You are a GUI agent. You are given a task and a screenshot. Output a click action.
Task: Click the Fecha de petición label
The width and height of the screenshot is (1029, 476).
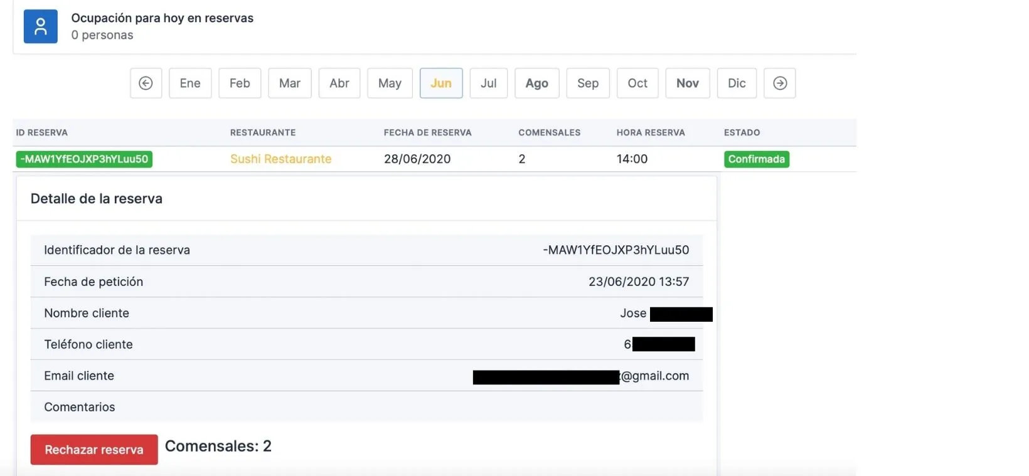tap(93, 282)
